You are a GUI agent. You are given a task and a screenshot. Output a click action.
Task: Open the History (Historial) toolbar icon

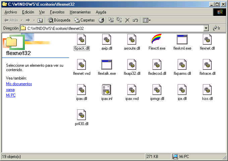click(x=101, y=20)
